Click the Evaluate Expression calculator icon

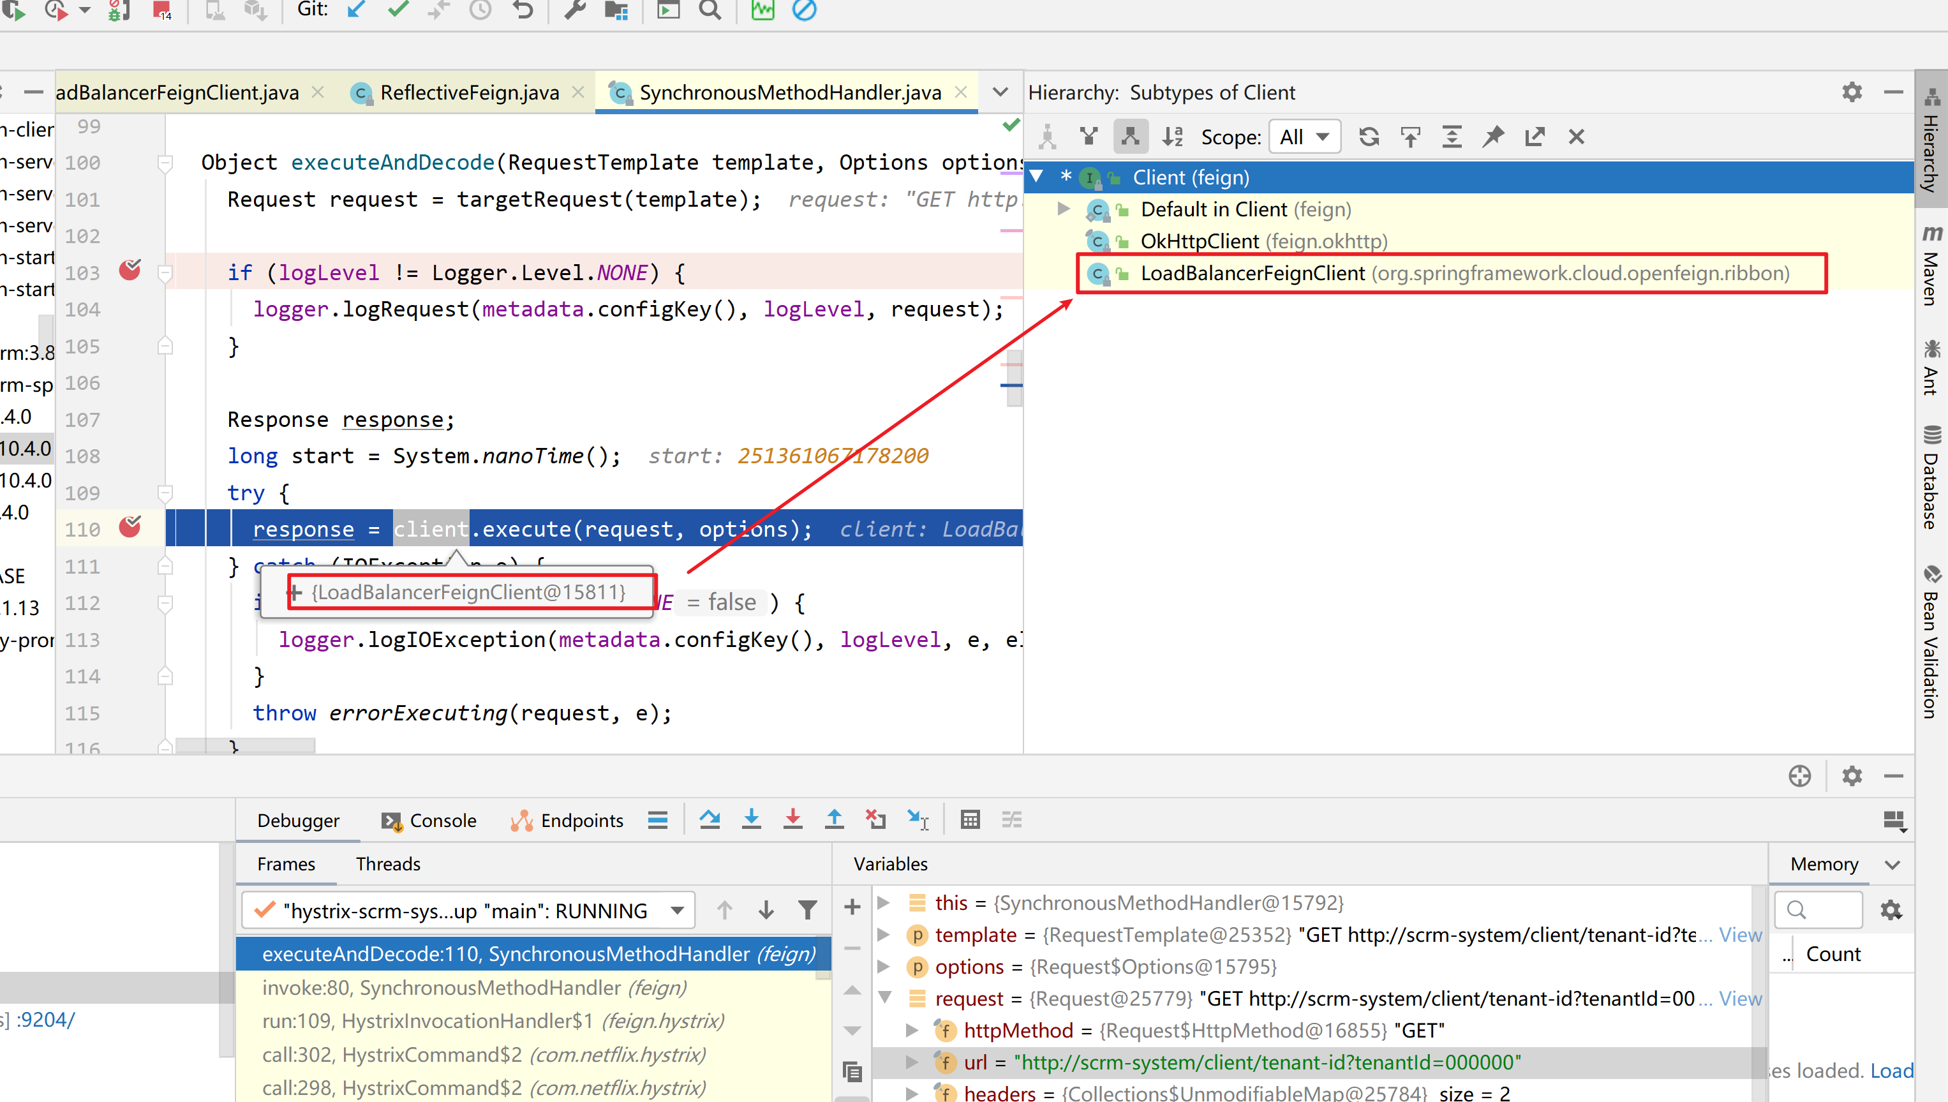coord(969,820)
